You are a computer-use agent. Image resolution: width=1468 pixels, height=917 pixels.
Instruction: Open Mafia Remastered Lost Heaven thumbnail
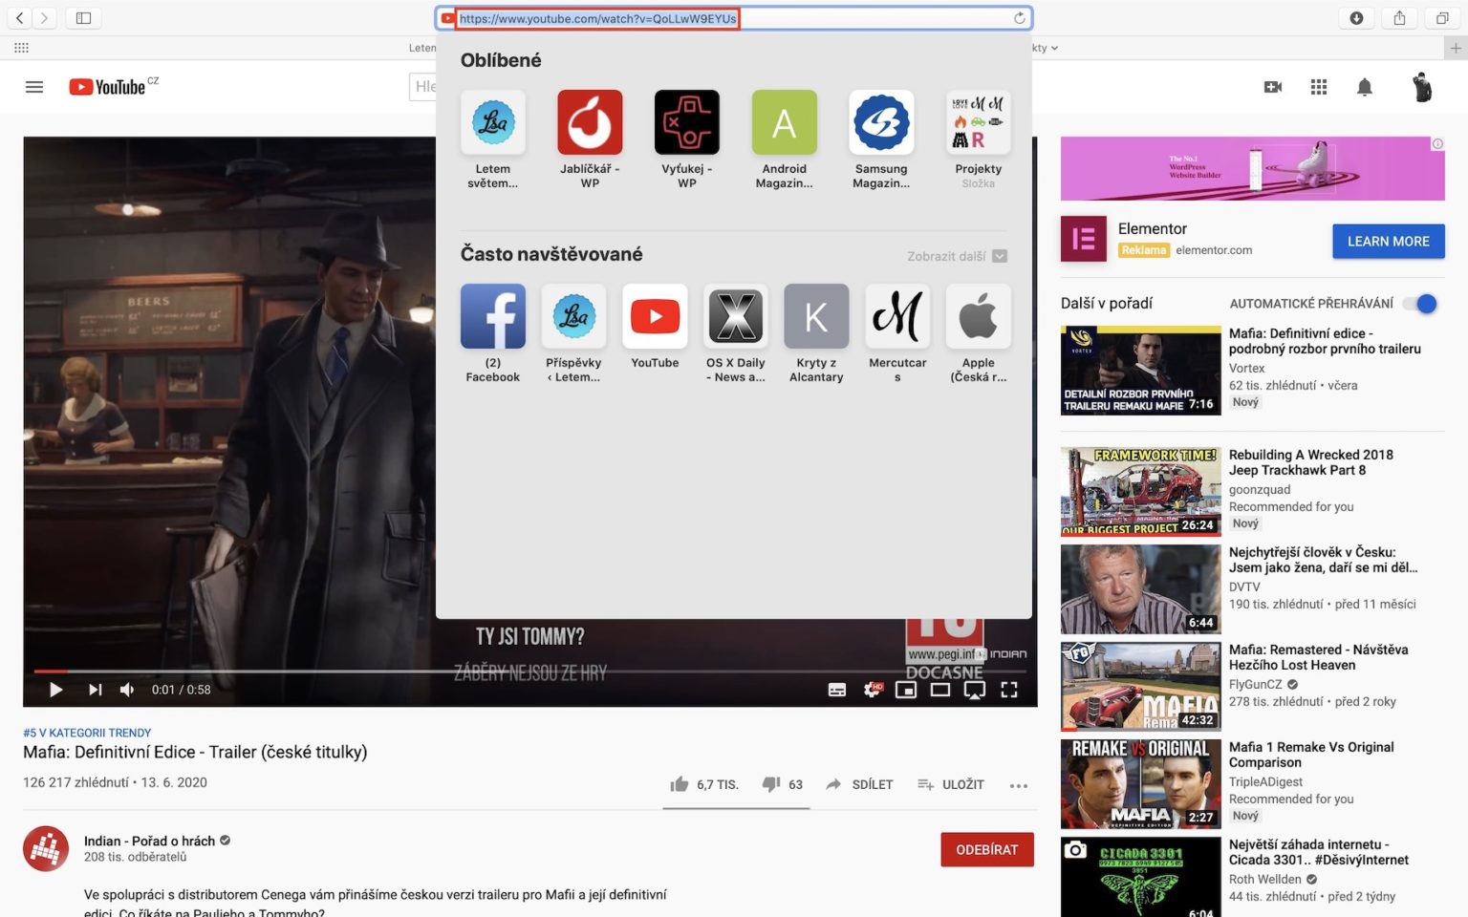click(1141, 687)
